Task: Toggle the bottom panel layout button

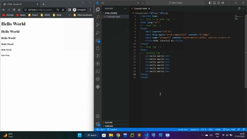Action: pos(215,3)
